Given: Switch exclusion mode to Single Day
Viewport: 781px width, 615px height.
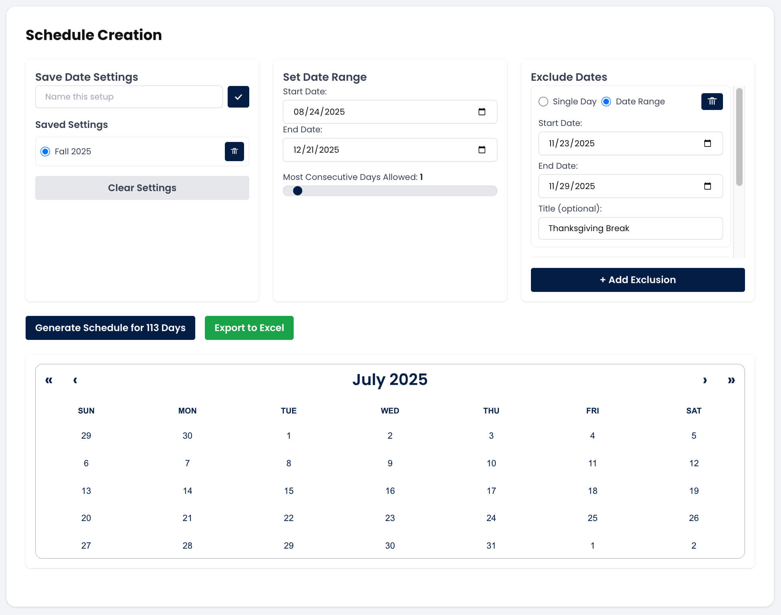Looking at the screenshot, I should click(x=543, y=102).
